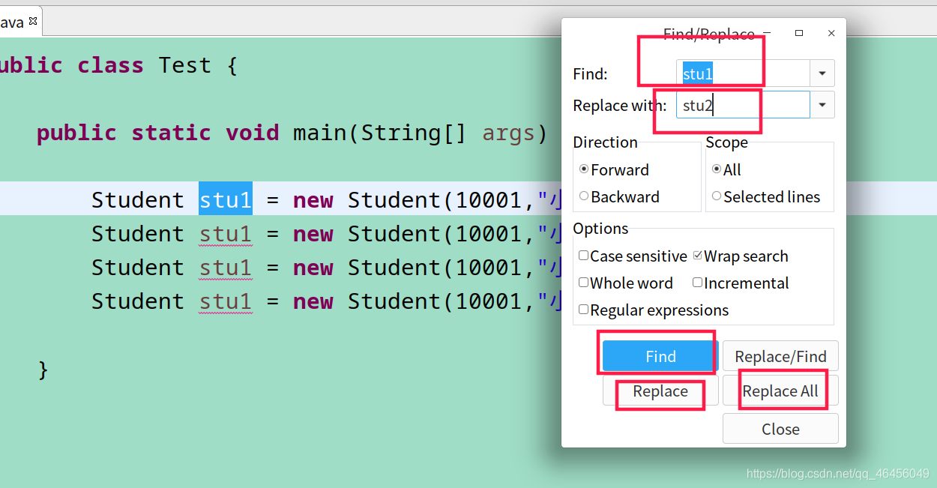The image size is (937, 488).
Task: Focus the Find text field
Action: 743,73
